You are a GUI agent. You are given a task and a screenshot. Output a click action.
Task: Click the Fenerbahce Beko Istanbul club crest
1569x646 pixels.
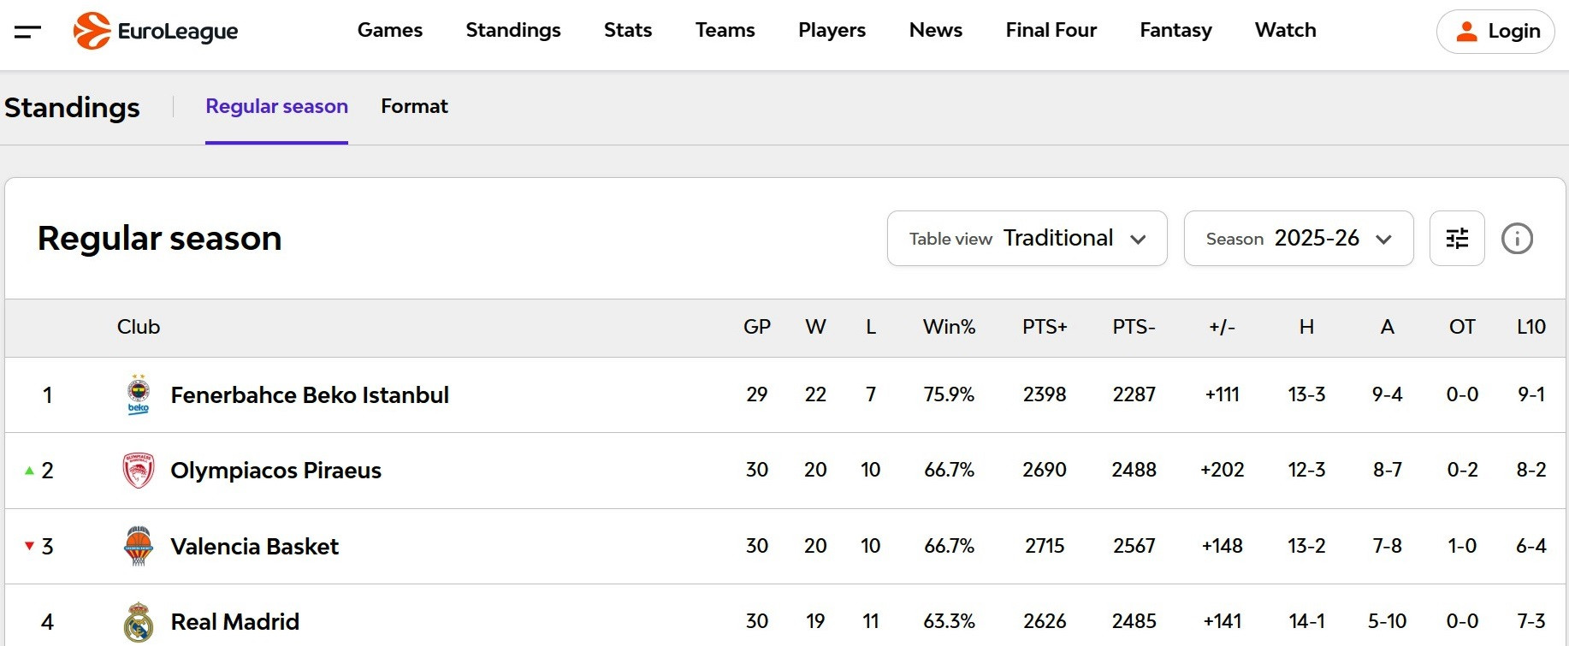139,394
